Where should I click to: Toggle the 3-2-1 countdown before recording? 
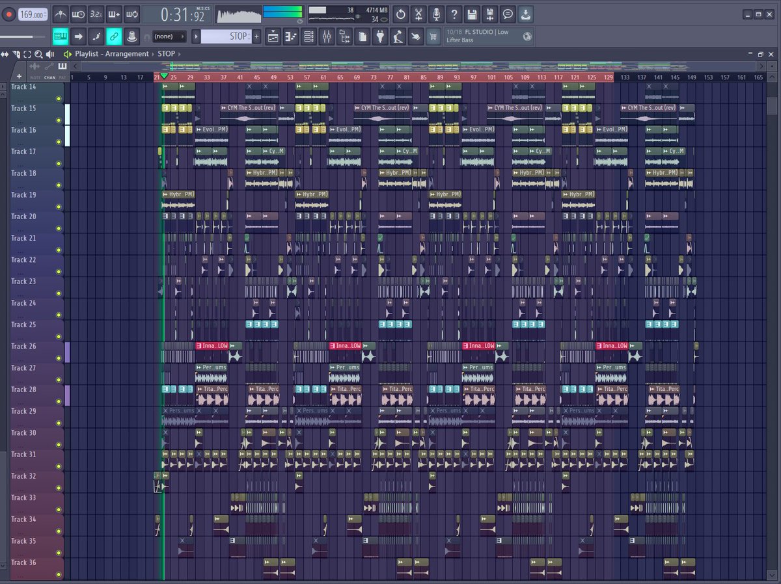click(96, 14)
